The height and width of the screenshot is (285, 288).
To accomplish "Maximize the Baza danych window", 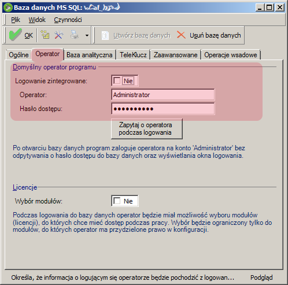I will [x=269, y=8].
